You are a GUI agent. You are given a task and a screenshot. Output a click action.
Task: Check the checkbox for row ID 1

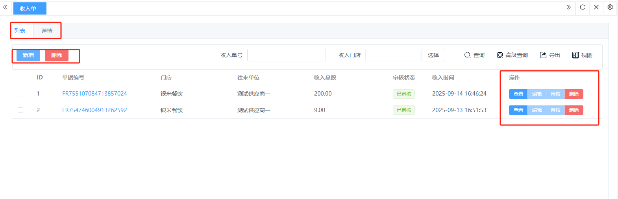[x=20, y=94]
